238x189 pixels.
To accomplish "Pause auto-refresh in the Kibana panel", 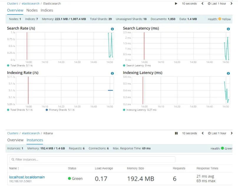I will [x=176, y=133].
